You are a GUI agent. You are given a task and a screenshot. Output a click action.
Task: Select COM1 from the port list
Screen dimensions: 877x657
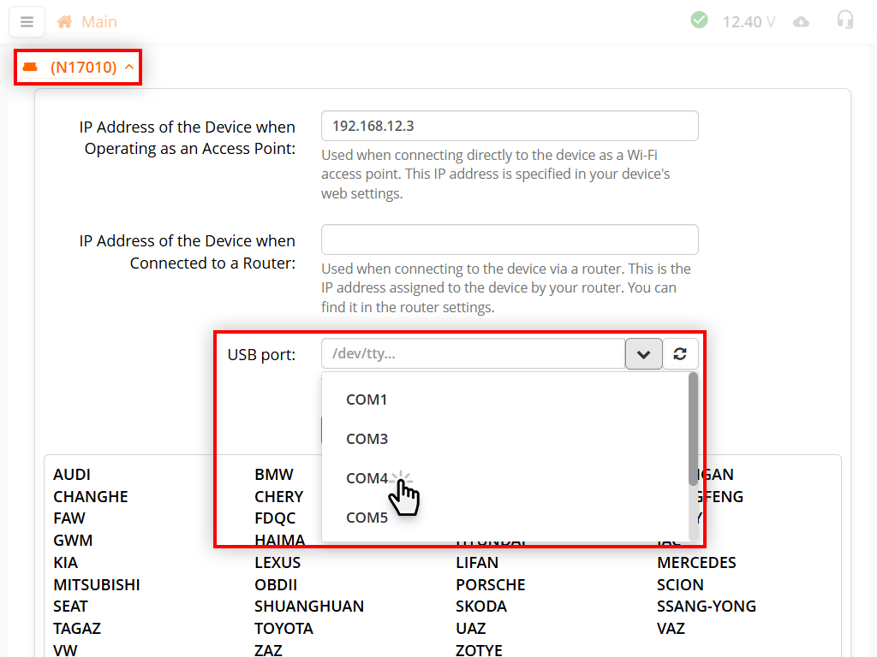click(x=367, y=400)
